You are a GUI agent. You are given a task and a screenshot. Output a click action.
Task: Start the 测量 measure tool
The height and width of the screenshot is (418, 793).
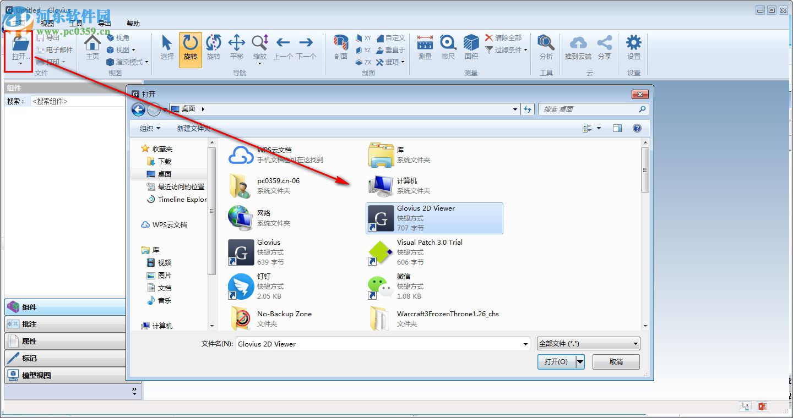(x=425, y=47)
